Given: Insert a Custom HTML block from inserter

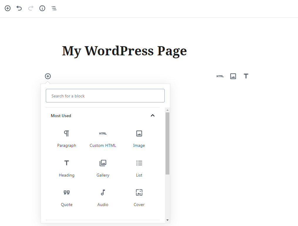Looking at the screenshot, I should (x=103, y=139).
